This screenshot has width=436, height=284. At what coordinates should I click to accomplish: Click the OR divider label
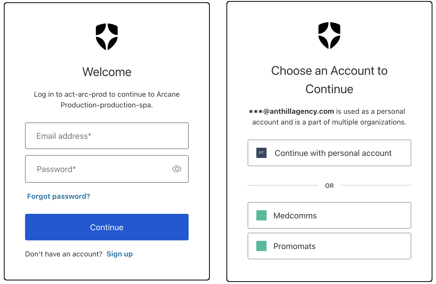point(329,186)
